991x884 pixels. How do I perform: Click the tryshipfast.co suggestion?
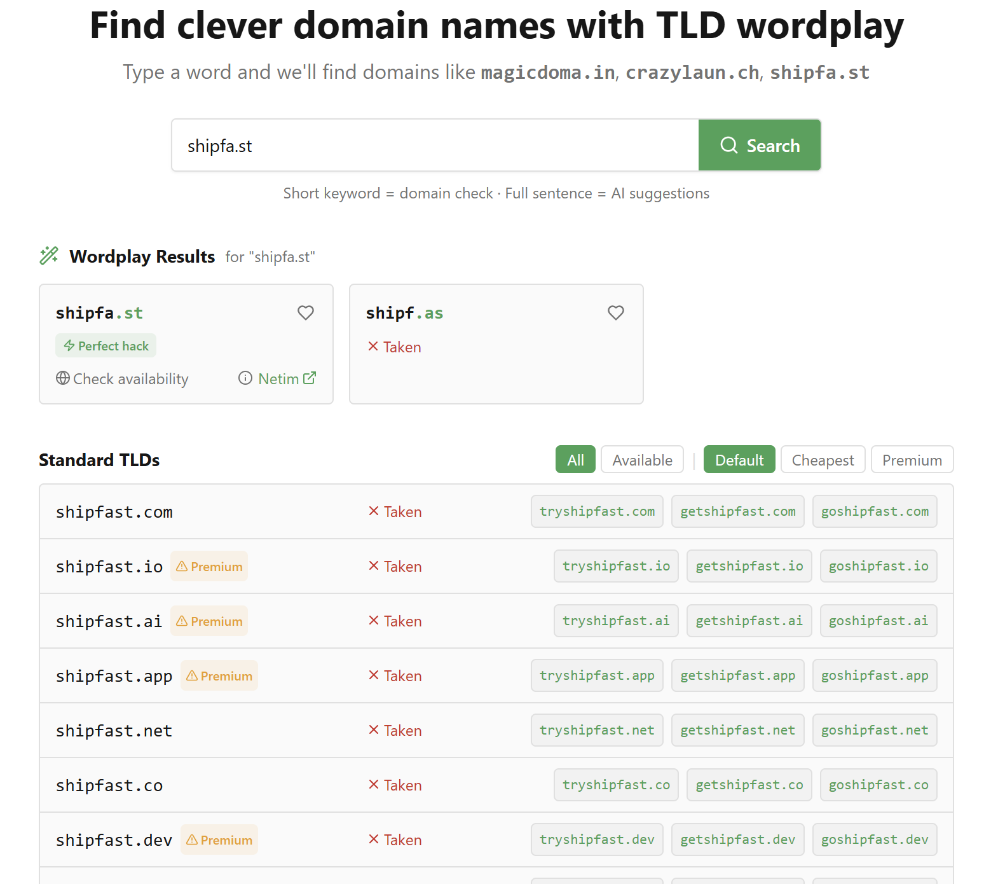616,785
